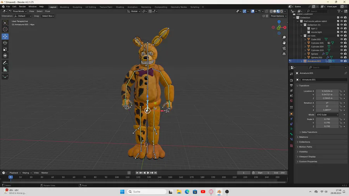Open the Output properties tab

(291, 85)
